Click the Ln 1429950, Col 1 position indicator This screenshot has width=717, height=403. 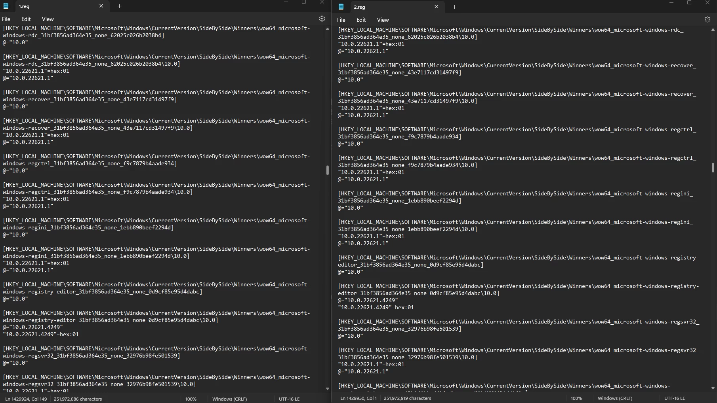(x=358, y=398)
